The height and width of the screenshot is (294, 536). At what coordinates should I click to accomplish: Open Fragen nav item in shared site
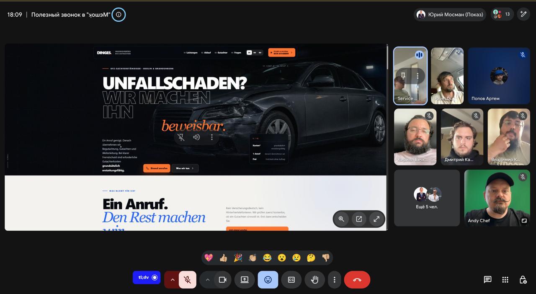[x=236, y=53]
